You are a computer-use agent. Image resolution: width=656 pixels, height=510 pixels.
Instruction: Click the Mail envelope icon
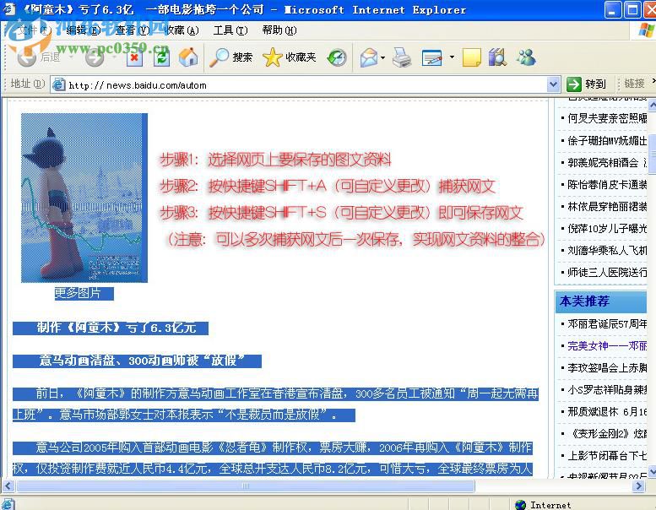pos(369,57)
